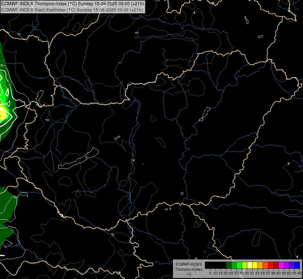Click legend scale value 15
Viewport: 303px width, 279px height.
tap(221, 273)
